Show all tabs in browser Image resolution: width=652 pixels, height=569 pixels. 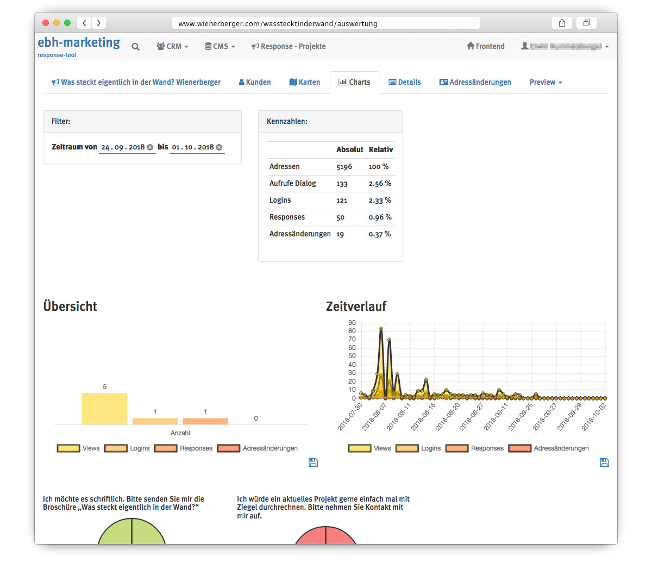coord(587,23)
